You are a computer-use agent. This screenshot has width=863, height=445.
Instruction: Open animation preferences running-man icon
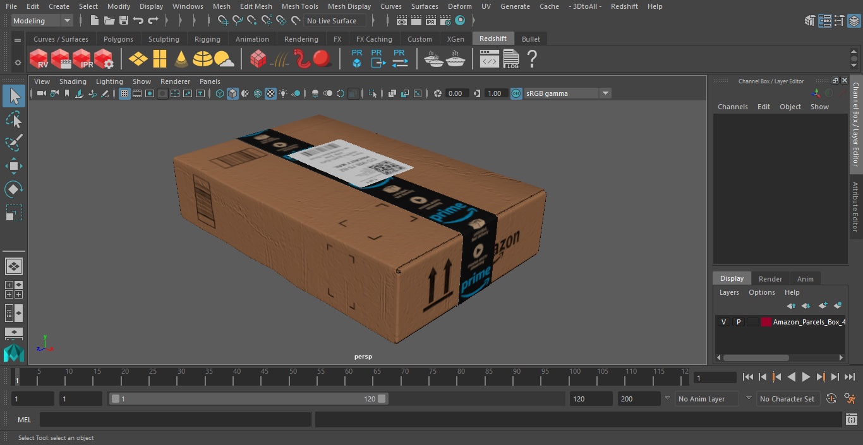(850, 399)
